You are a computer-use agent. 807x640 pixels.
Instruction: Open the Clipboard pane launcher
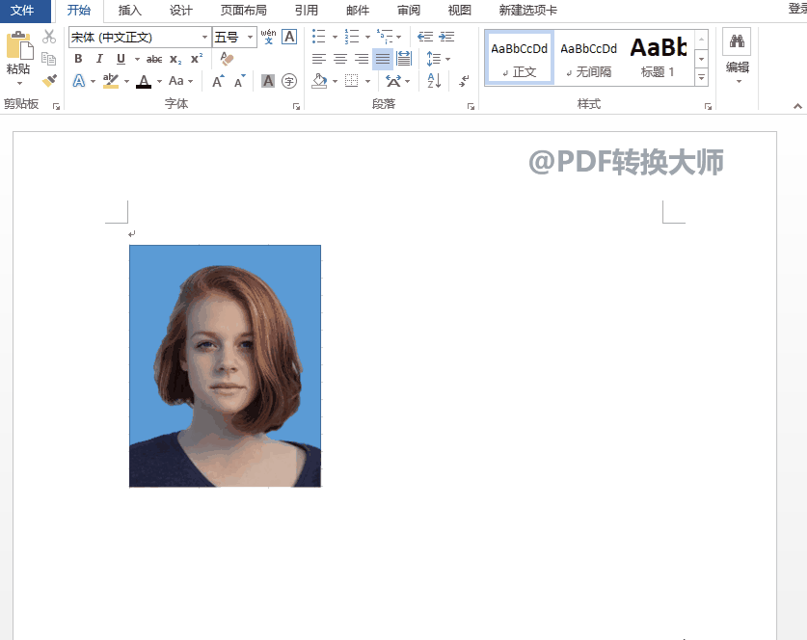(56, 106)
